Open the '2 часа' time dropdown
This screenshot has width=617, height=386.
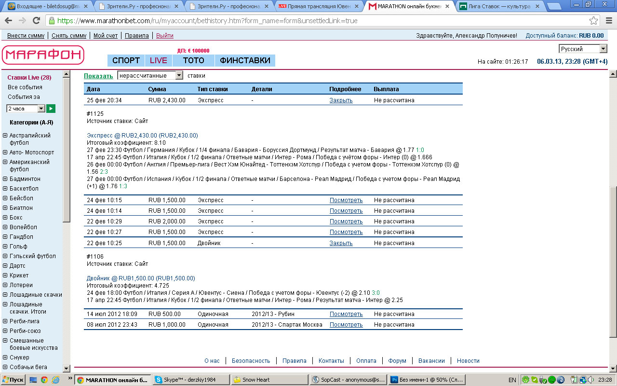pos(26,109)
